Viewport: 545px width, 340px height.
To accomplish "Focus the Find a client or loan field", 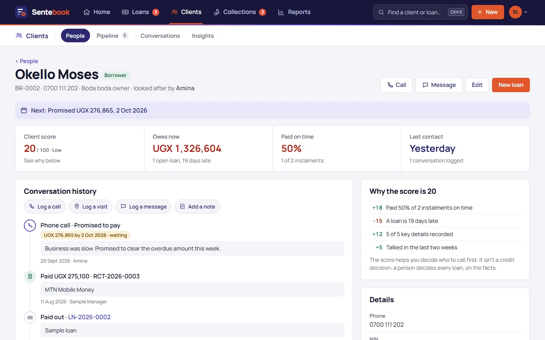I will point(420,12).
